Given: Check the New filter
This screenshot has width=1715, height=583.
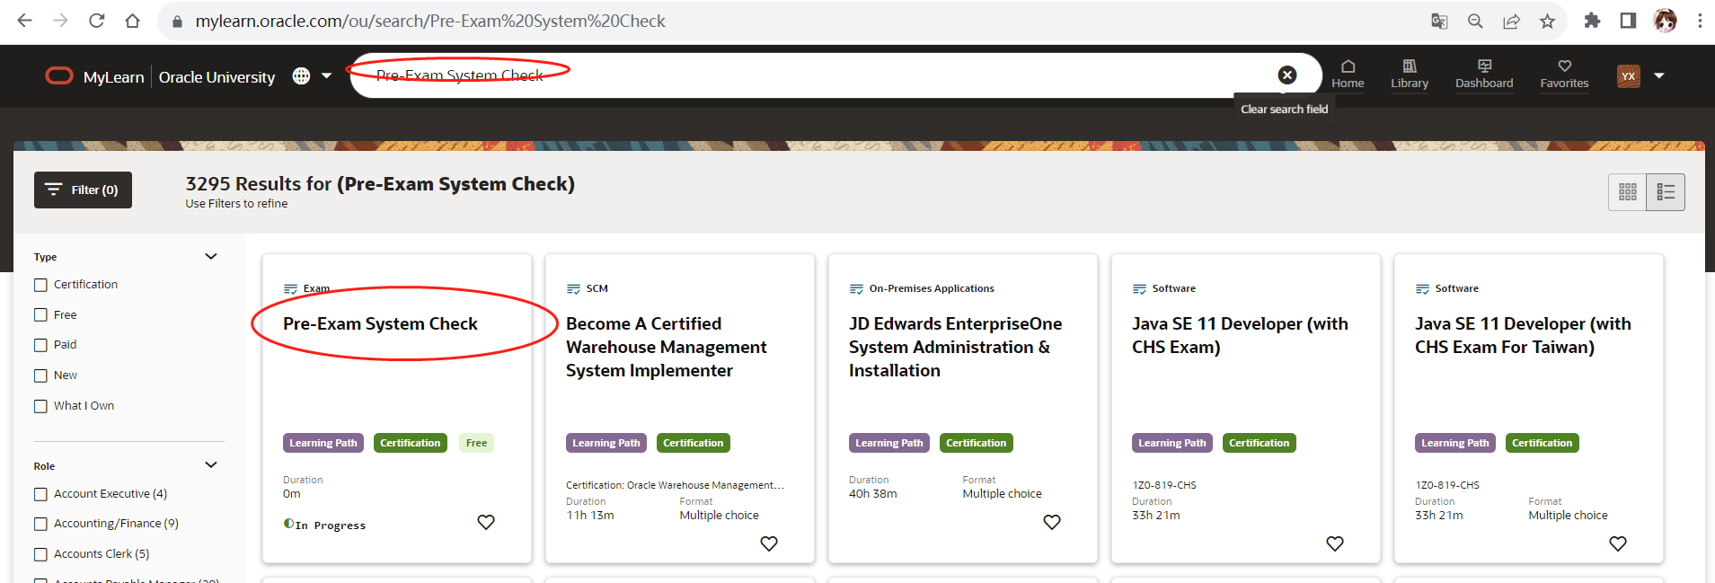Looking at the screenshot, I should click(40, 375).
